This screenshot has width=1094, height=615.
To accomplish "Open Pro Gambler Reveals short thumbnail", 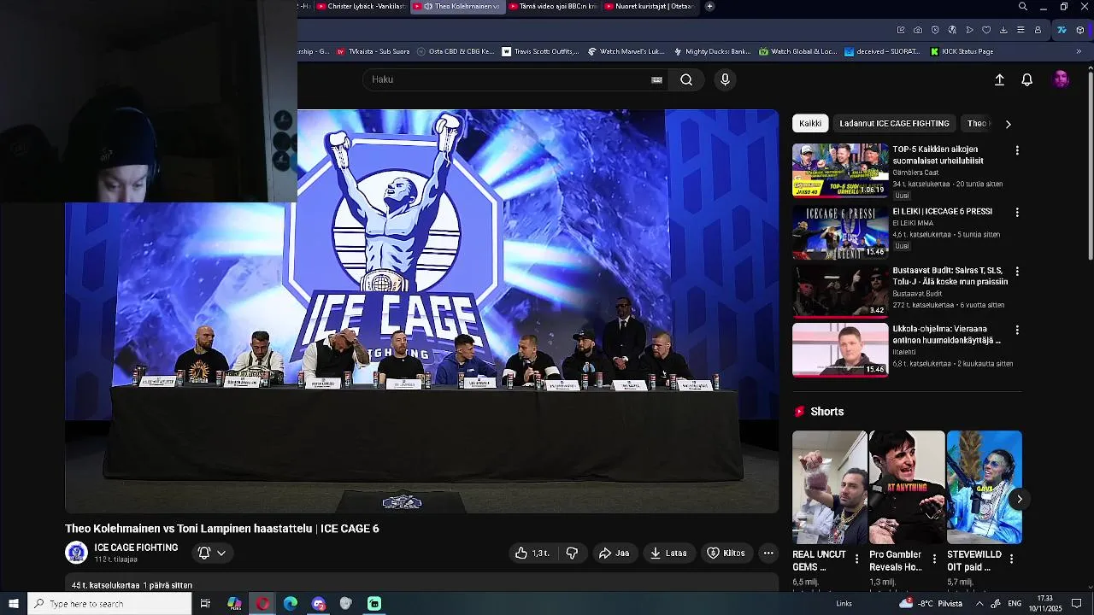I will click(907, 487).
